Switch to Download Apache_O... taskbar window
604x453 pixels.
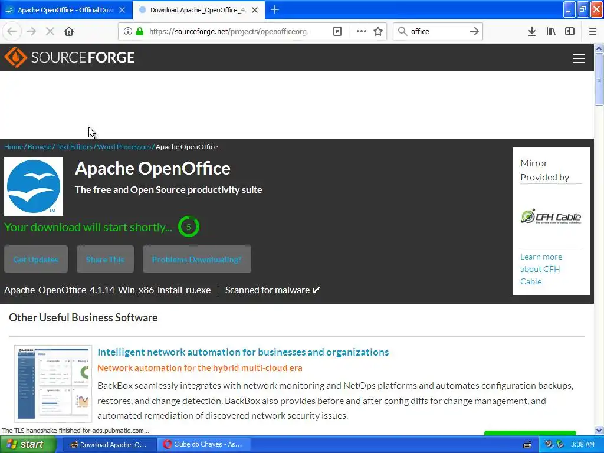pyautogui.click(x=109, y=445)
